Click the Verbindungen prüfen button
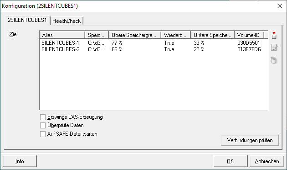 250,140
